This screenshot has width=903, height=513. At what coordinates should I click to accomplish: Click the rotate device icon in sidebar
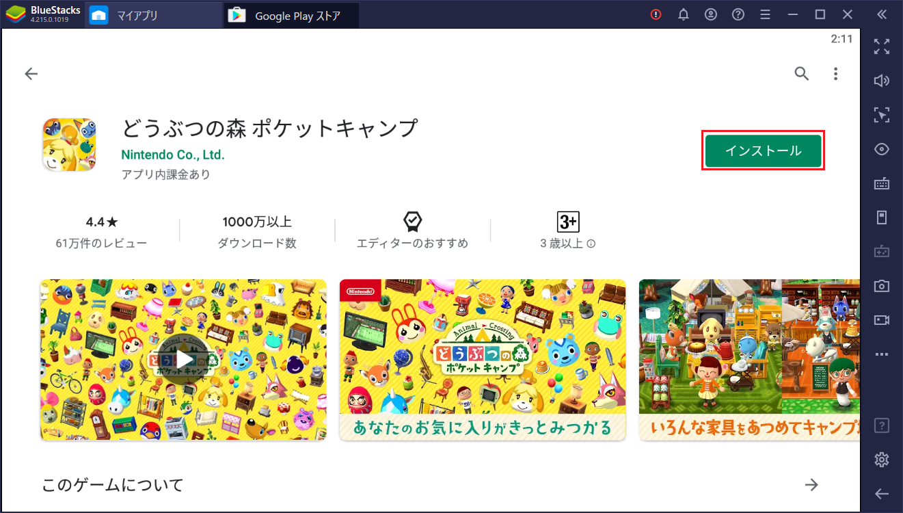pos(882,218)
